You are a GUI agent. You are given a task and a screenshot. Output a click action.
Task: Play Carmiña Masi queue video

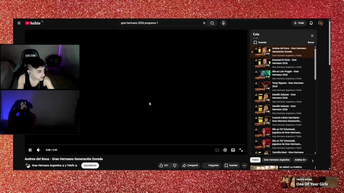(282, 153)
